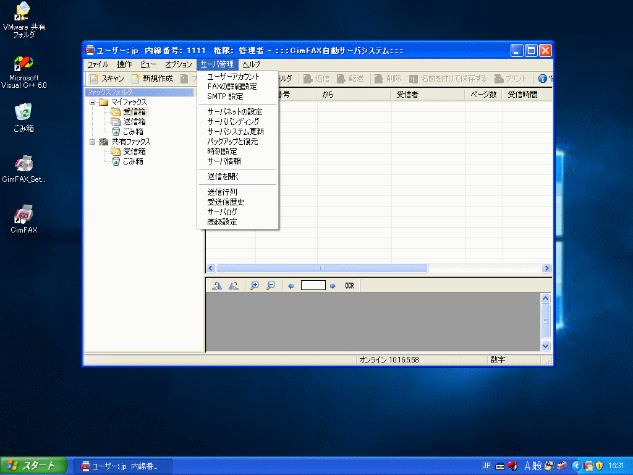Screen dimensions: 633x475
Task: Choose 送信を聞く from the menu
Action: (238, 177)
